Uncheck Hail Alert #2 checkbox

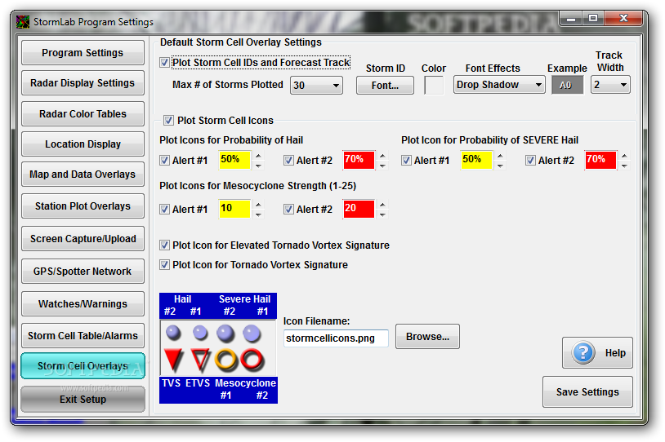289,161
